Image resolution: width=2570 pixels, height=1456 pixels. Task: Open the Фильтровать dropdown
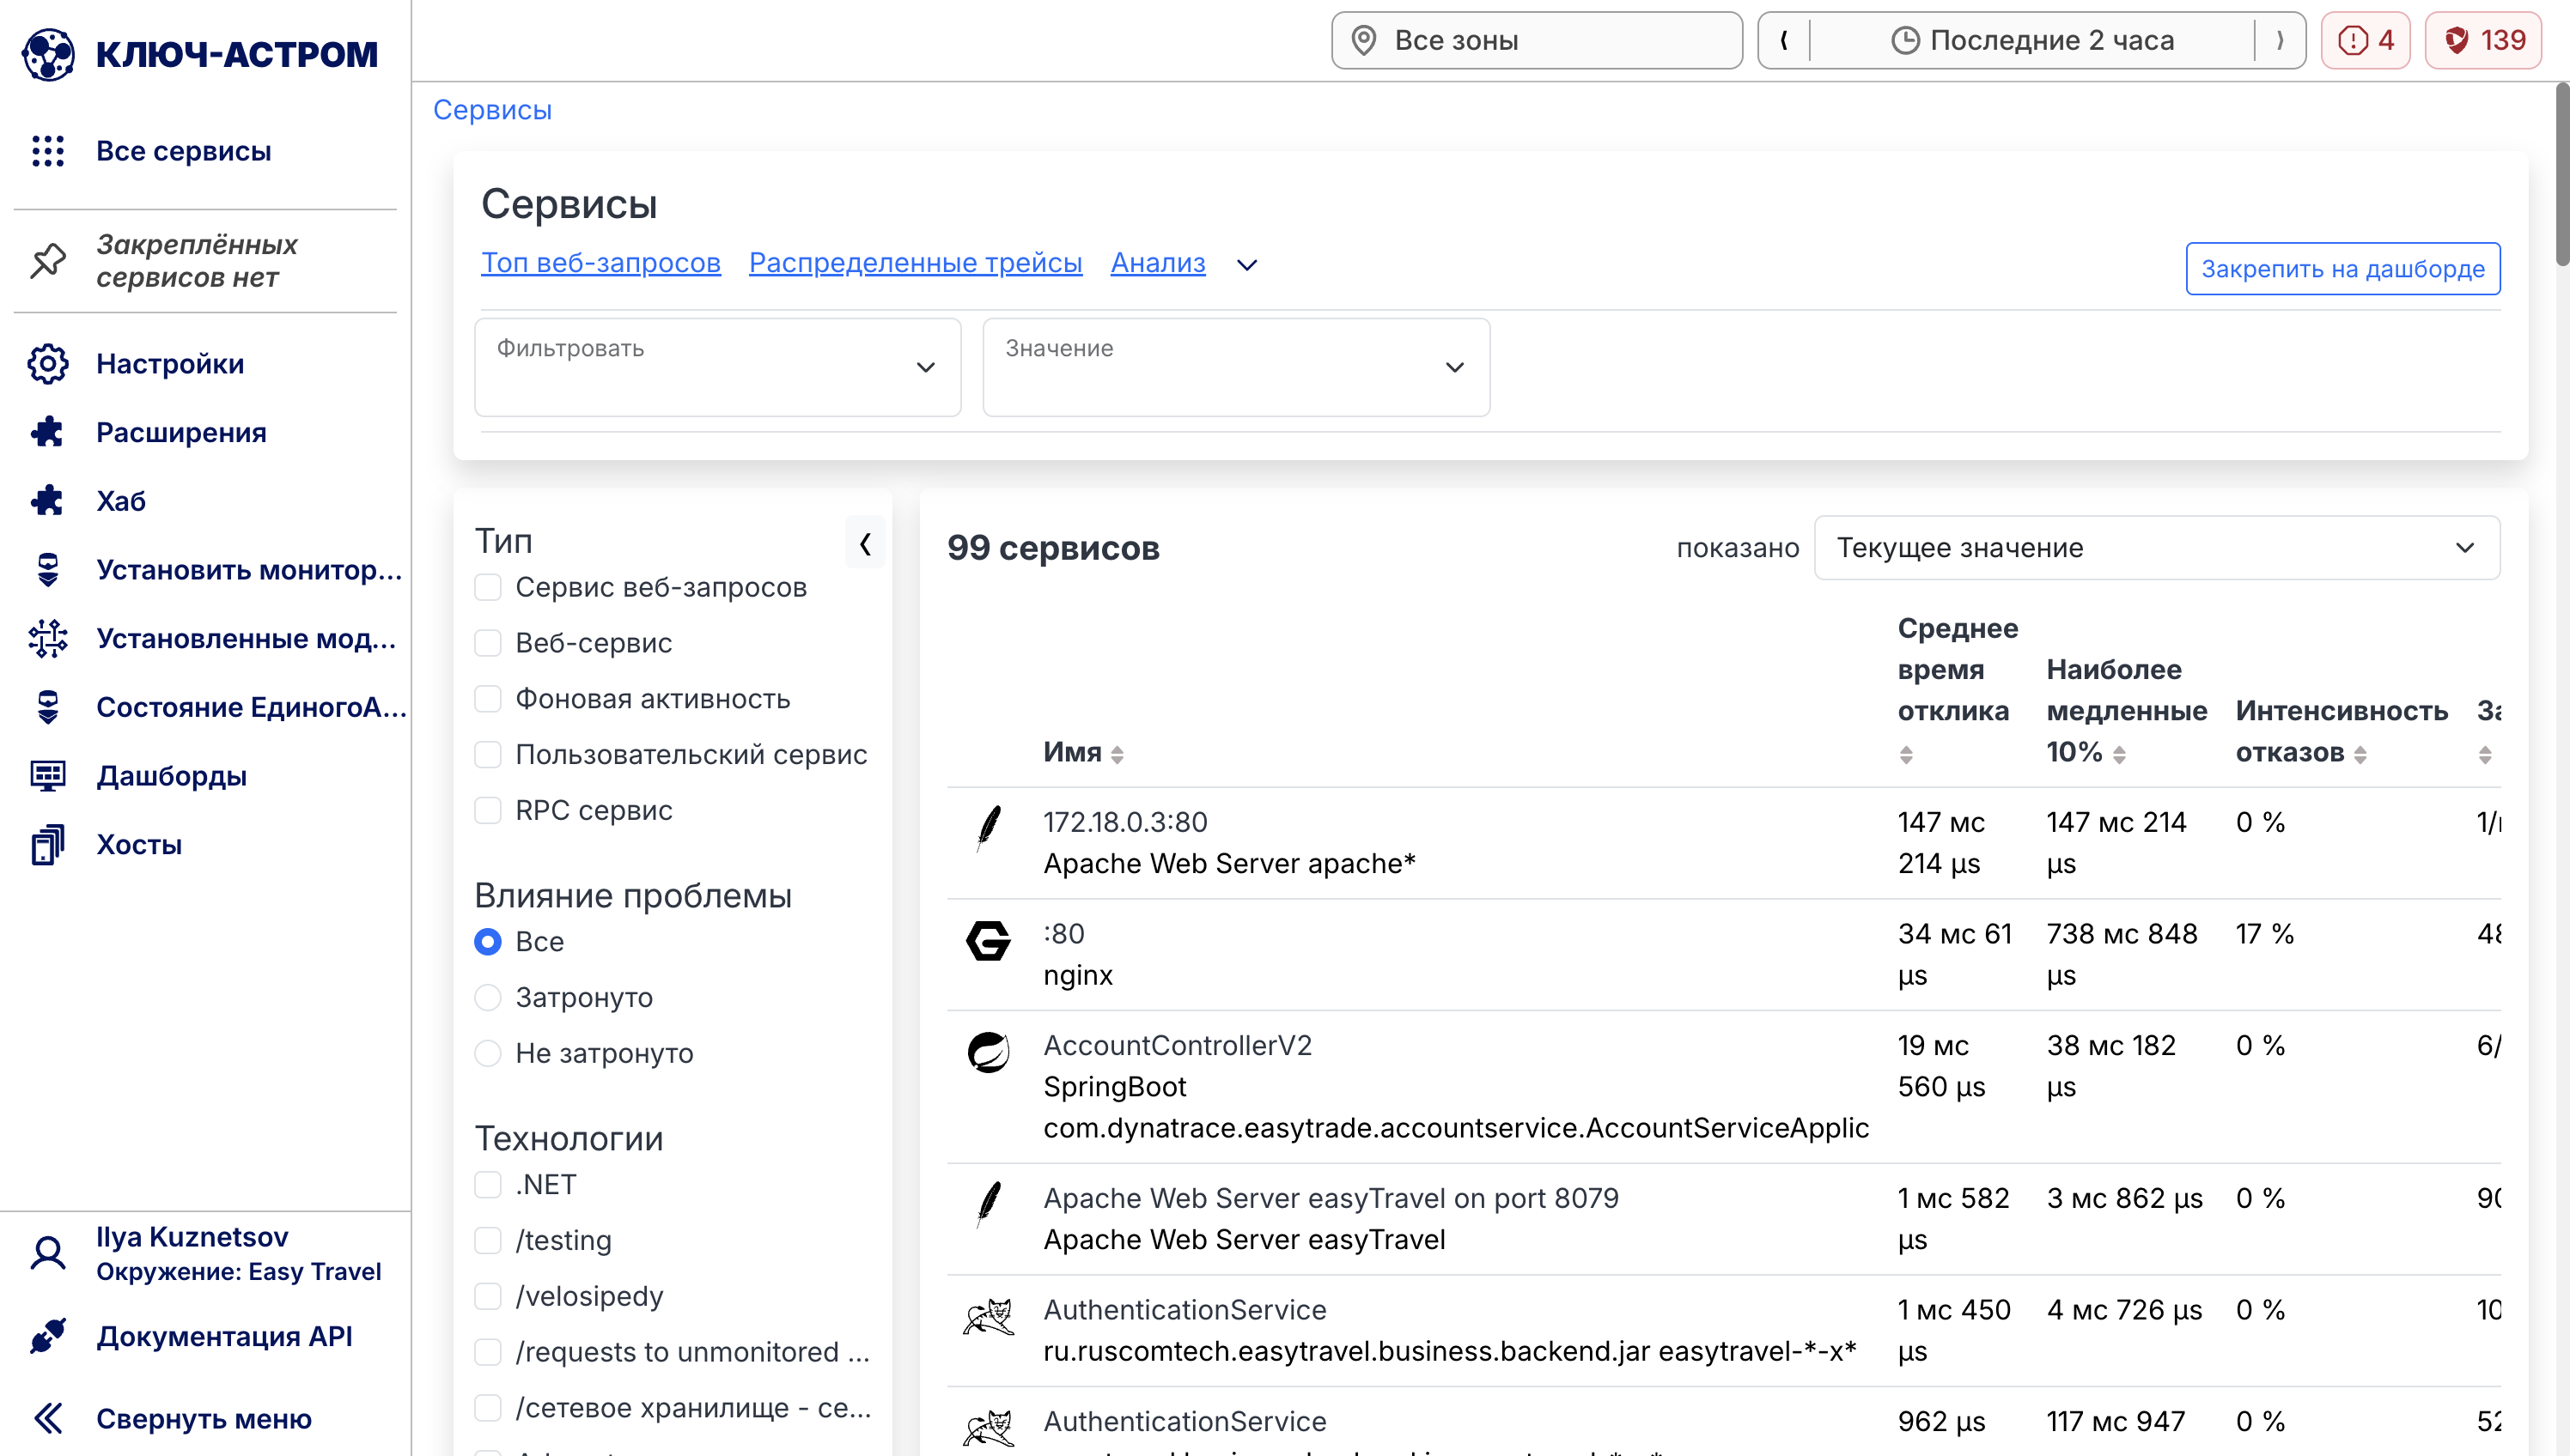[717, 367]
